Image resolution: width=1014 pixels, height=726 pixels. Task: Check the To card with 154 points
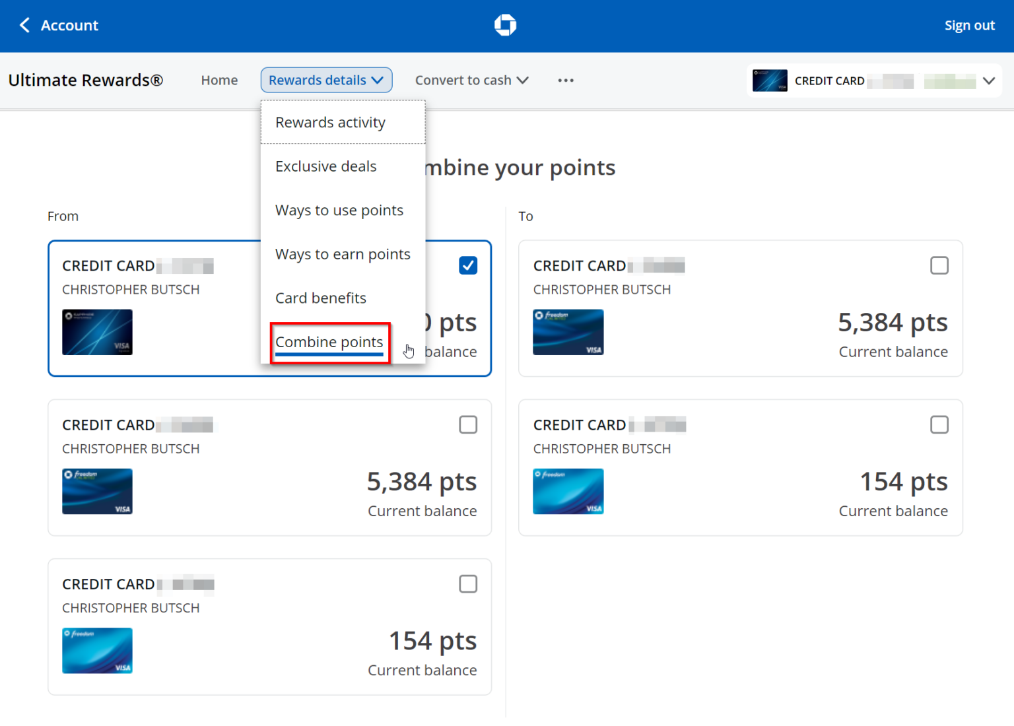point(939,424)
